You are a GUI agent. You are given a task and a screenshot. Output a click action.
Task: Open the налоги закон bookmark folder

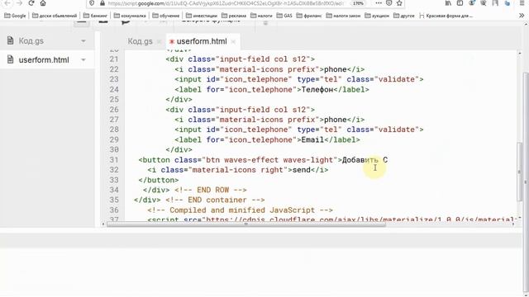(344, 16)
